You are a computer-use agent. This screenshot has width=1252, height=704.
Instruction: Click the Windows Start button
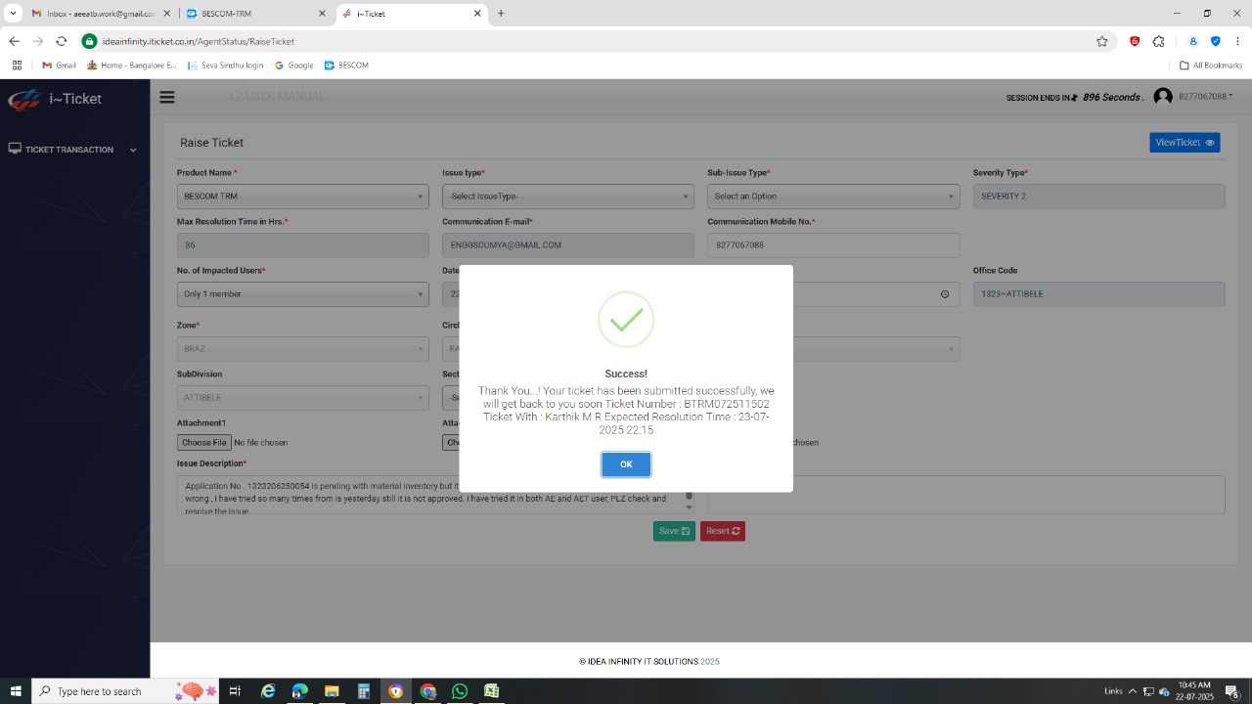tap(16, 691)
